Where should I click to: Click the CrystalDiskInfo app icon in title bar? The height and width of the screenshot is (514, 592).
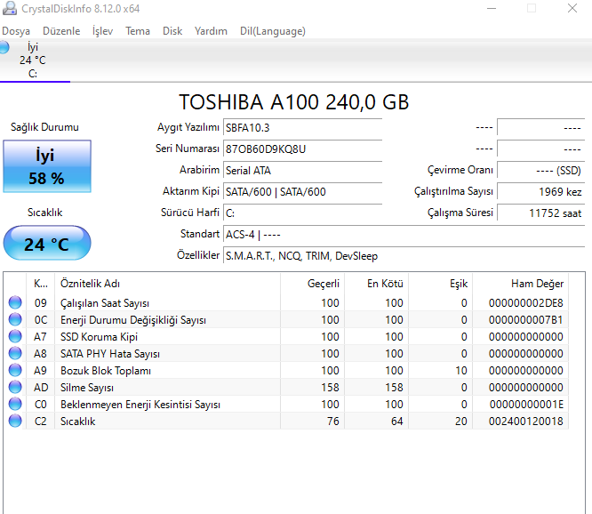(x=10, y=8)
